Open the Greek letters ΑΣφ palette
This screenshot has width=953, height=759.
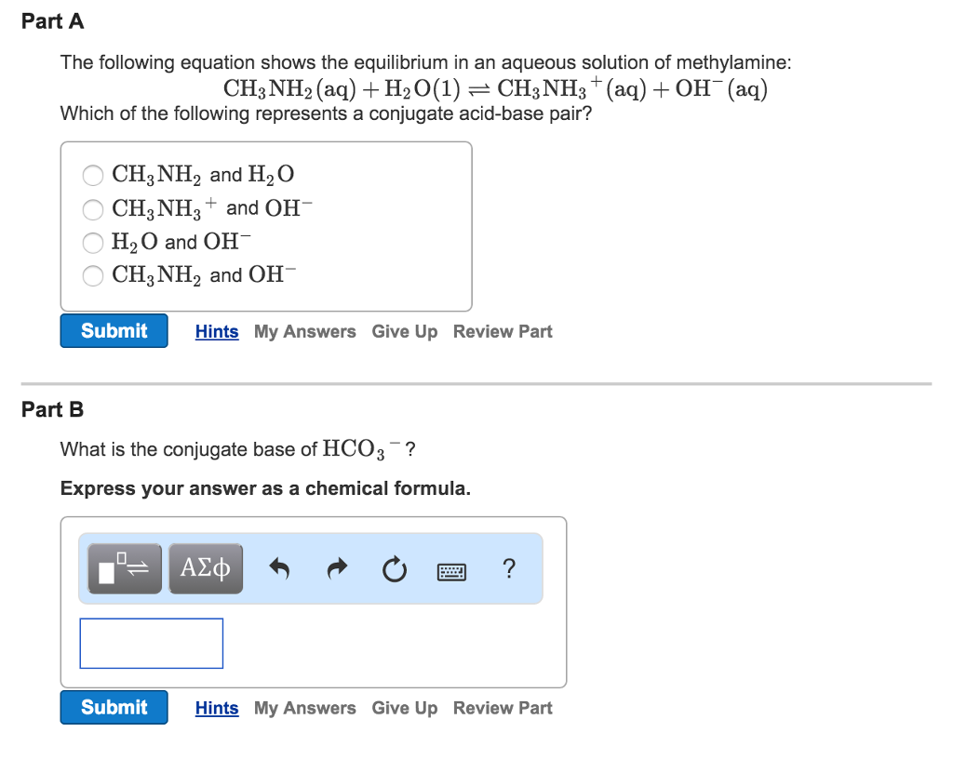[206, 568]
